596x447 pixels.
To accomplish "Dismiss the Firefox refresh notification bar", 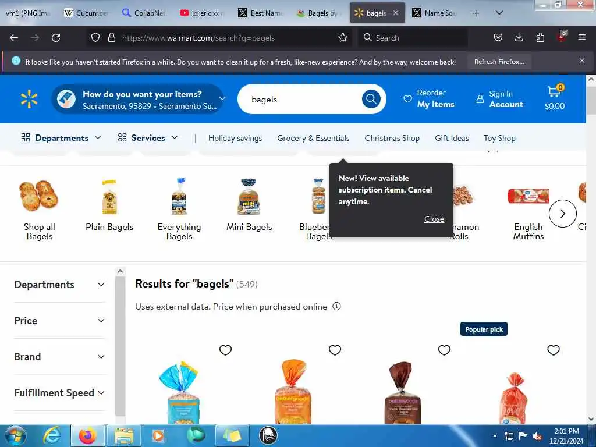I will (x=582, y=61).
